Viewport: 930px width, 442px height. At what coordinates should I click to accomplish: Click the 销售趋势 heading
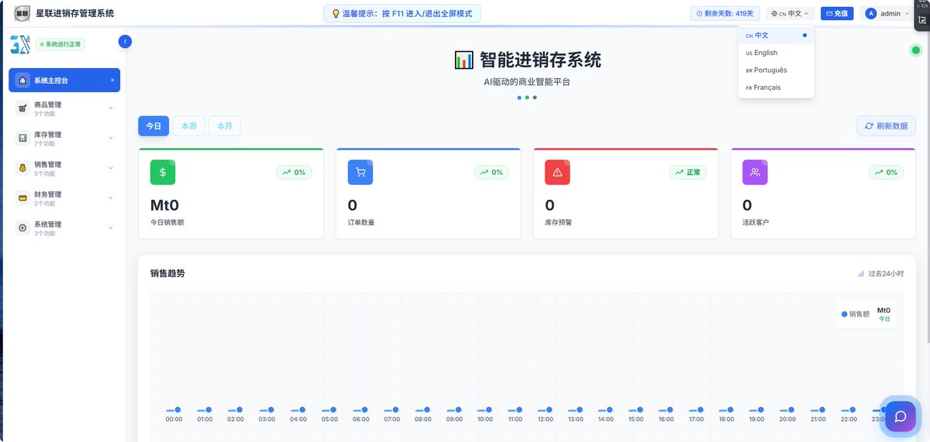(x=167, y=273)
